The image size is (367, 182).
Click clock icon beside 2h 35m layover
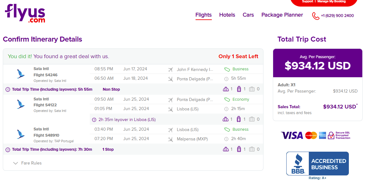coord(94,120)
